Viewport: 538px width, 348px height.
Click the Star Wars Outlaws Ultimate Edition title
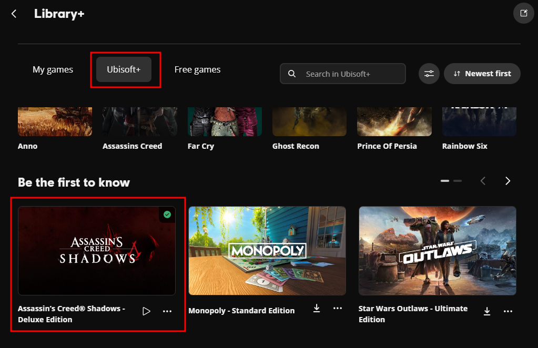click(413, 314)
